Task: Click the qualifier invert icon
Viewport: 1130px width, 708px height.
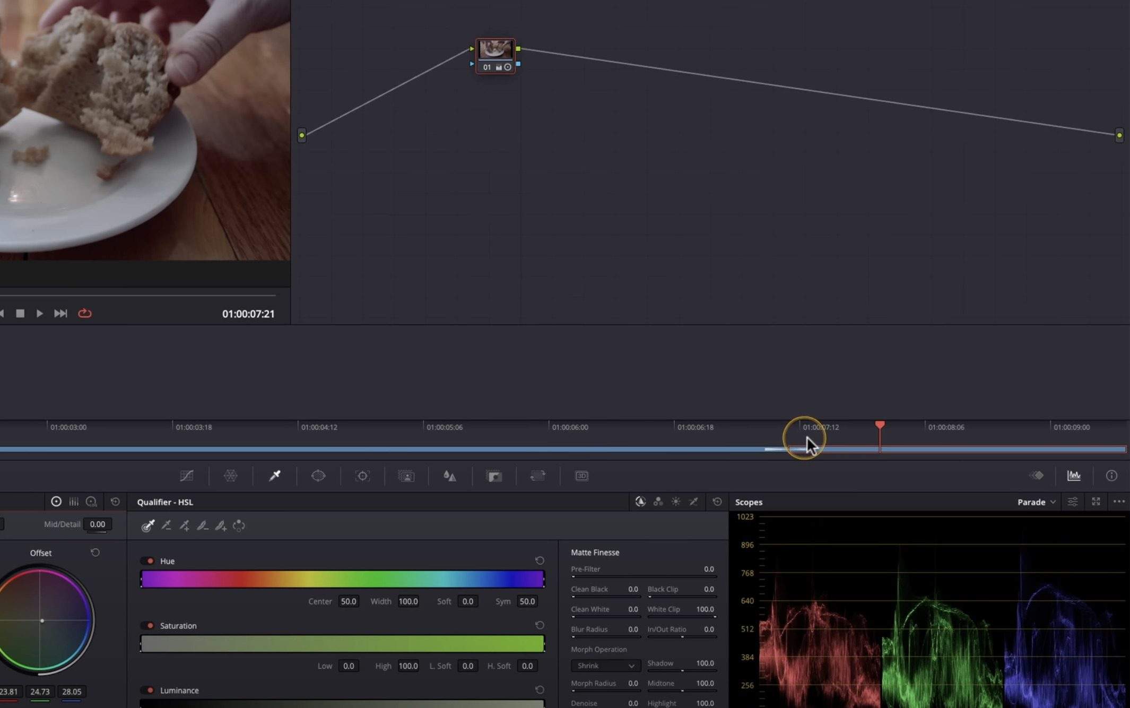Action: 239,525
